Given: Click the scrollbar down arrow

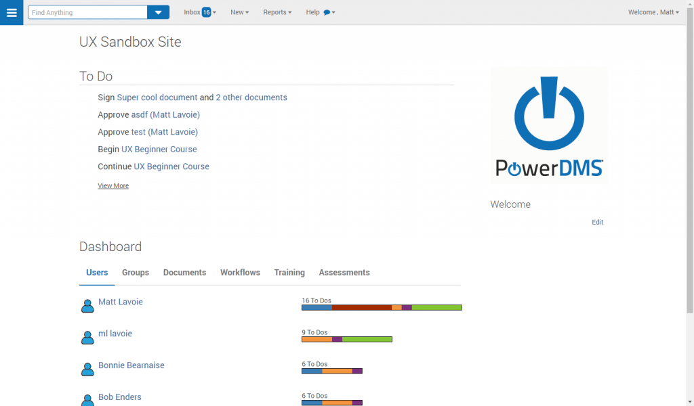Looking at the screenshot, I should (x=690, y=401).
